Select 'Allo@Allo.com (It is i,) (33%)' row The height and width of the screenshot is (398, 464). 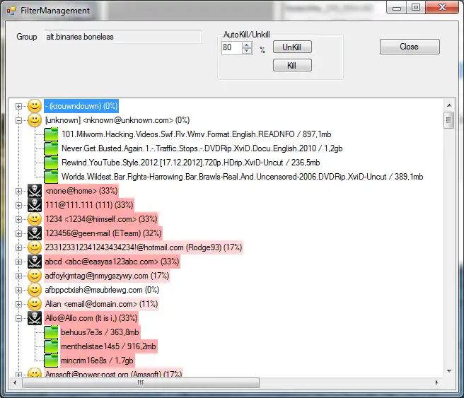pyautogui.click(x=91, y=318)
